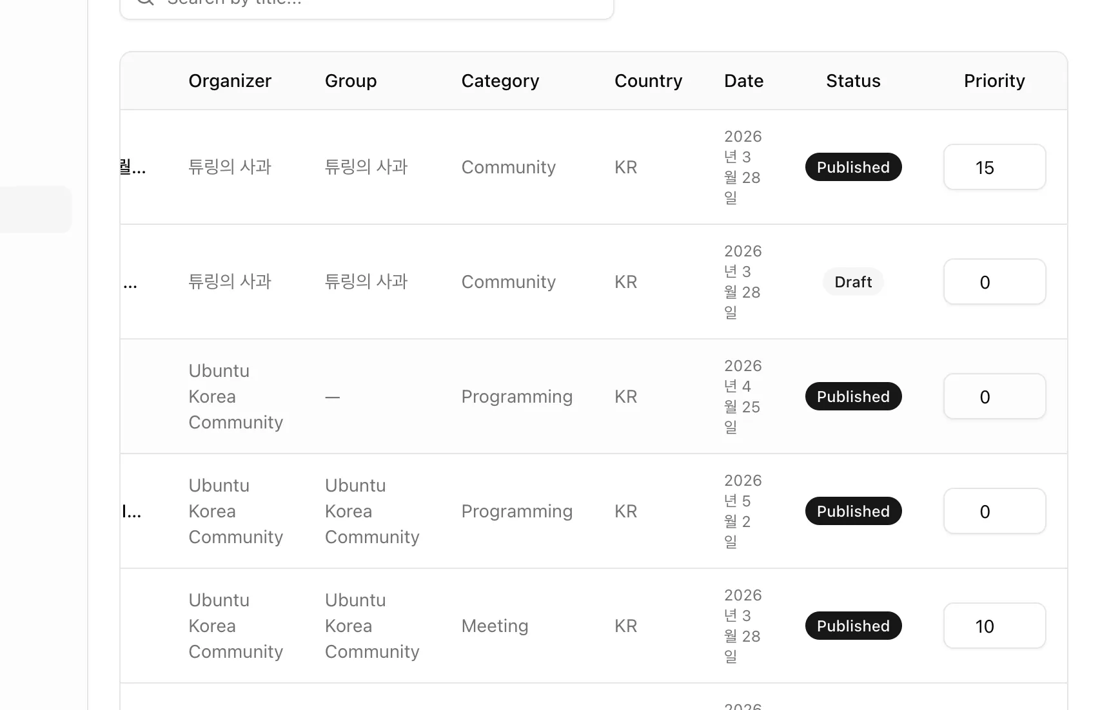
Task: Click the Group column header
Action: click(350, 81)
